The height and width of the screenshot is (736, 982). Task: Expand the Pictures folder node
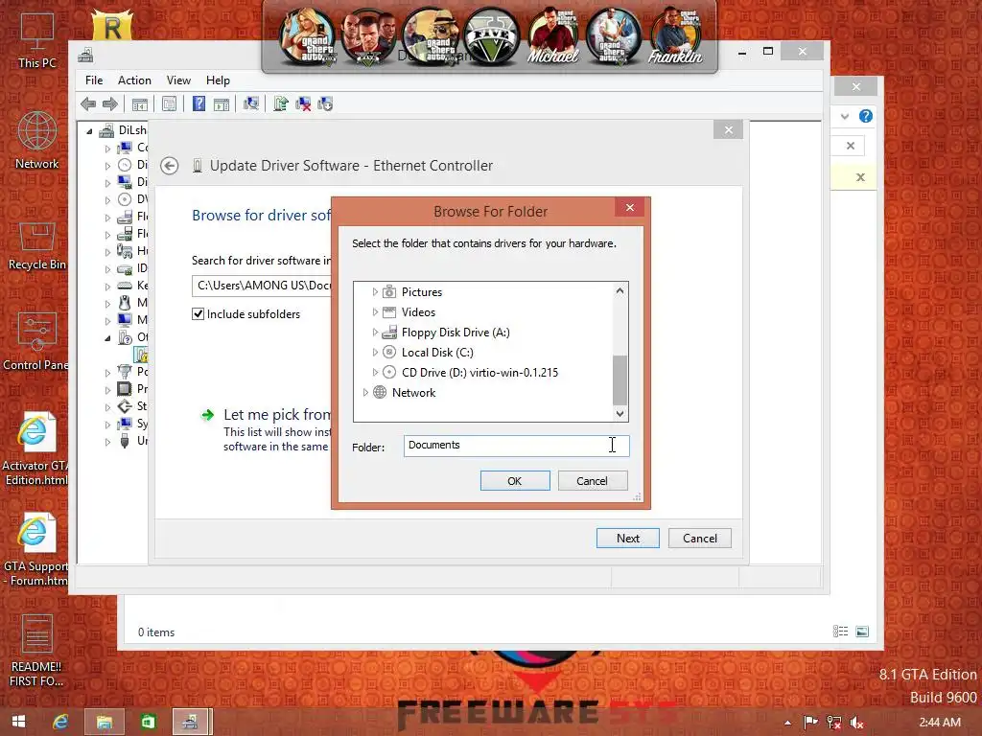375,292
